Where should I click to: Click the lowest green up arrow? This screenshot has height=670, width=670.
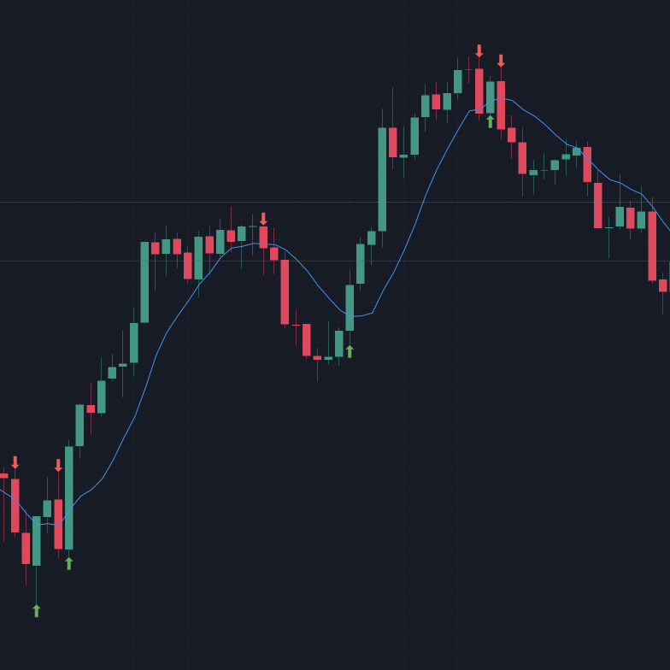(36, 610)
